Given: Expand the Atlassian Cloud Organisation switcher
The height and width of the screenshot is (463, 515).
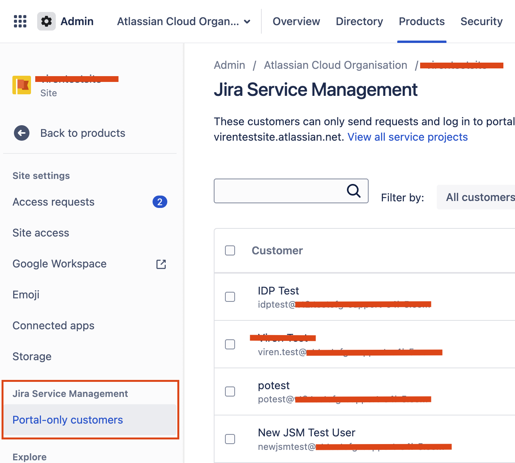Looking at the screenshot, I should (x=184, y=21).
